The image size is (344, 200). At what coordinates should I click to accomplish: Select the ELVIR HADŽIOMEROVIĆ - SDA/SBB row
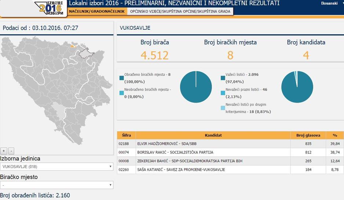tap(213, 144)
